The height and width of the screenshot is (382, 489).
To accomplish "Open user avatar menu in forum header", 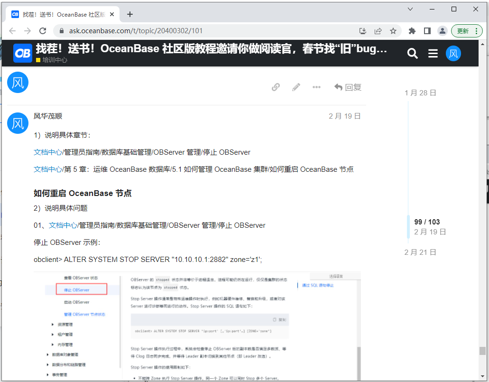I will click(x=453, y=53).
